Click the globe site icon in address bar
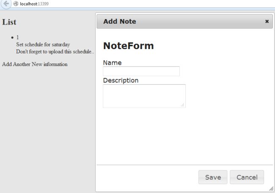This screenshot has width=275, height=193. pyautogui.click(x=16, y=4)
